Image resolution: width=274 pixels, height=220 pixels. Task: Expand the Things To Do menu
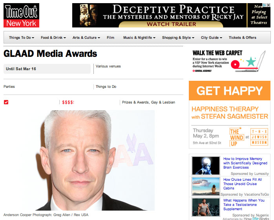tap(22, 38)
